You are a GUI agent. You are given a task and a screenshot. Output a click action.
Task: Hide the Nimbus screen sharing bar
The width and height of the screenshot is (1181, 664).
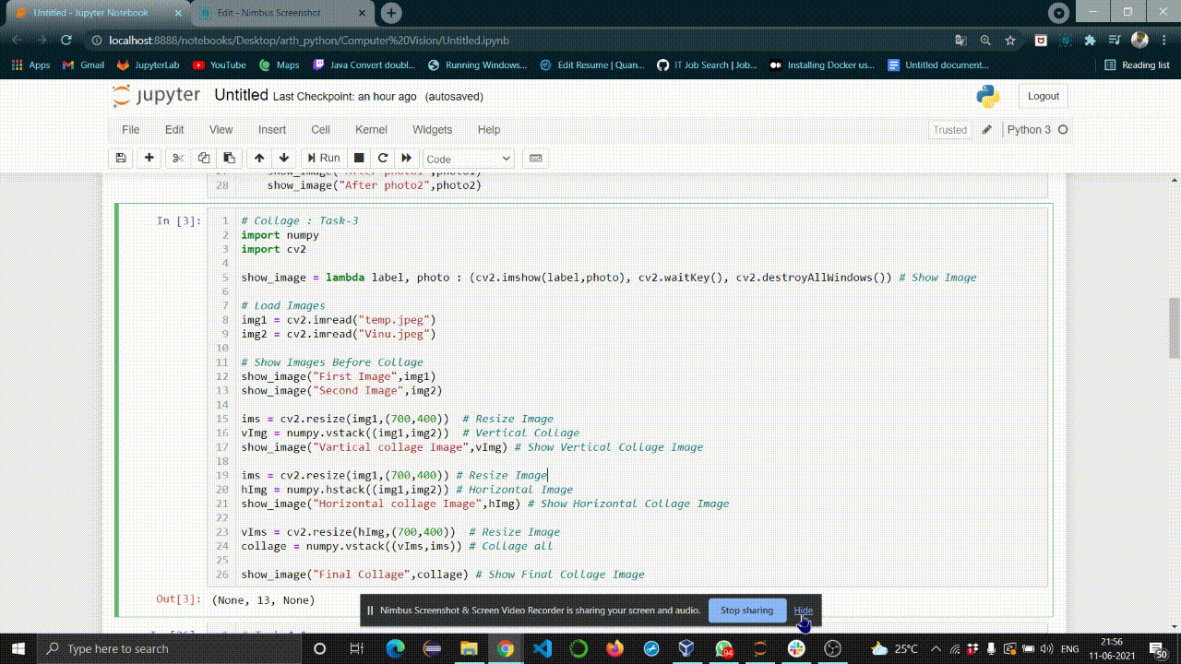804,611
